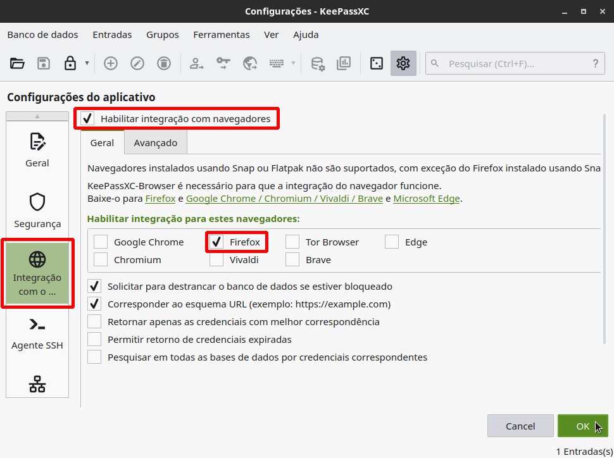Click the search help question mark
The height and width of the screenshot is (458, 614).
[x=596, y=63]
